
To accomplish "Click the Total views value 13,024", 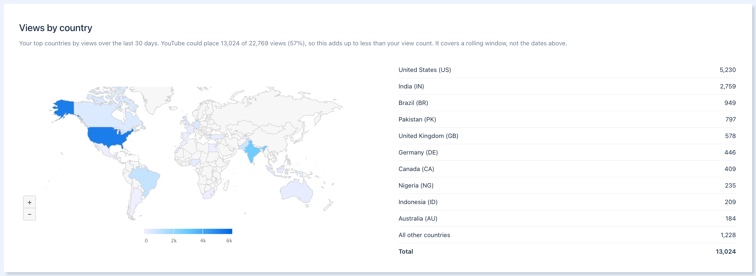I will pyautogui.click(x=726, y=252).
